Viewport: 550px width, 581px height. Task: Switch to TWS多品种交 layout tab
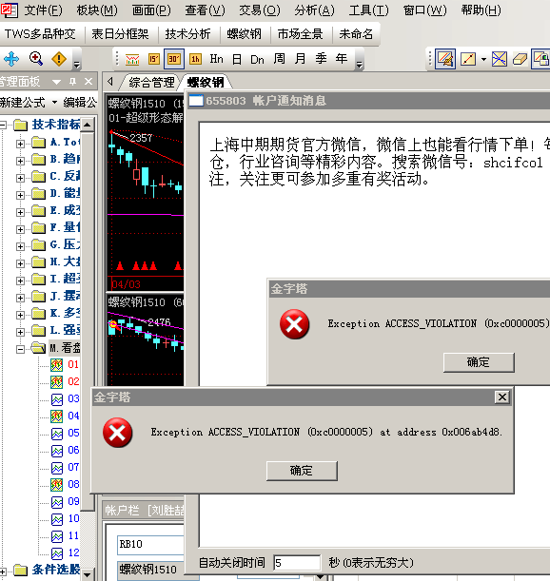pyautogui.click(x=40, y=34)
